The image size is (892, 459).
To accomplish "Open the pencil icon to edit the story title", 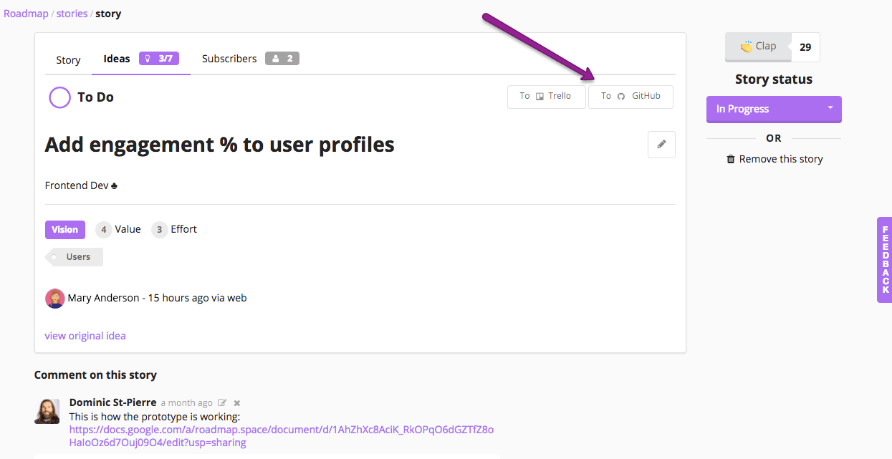I will click(x=661, y=144).
